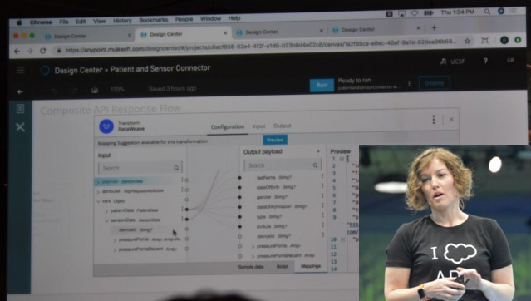The width and height of the screenshot is (531, 301).
Task: Go back in browser history
Action: 17,52
